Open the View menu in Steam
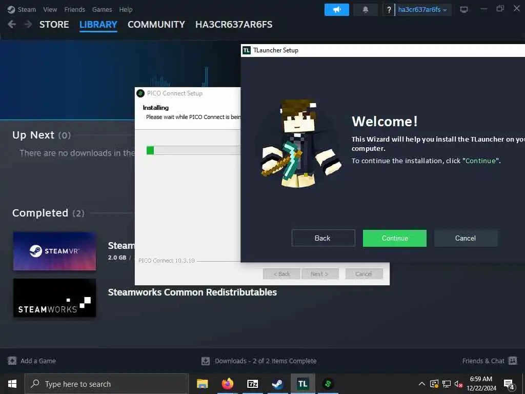The width and height of the screenshot is (525, 394). coord(50,9)
